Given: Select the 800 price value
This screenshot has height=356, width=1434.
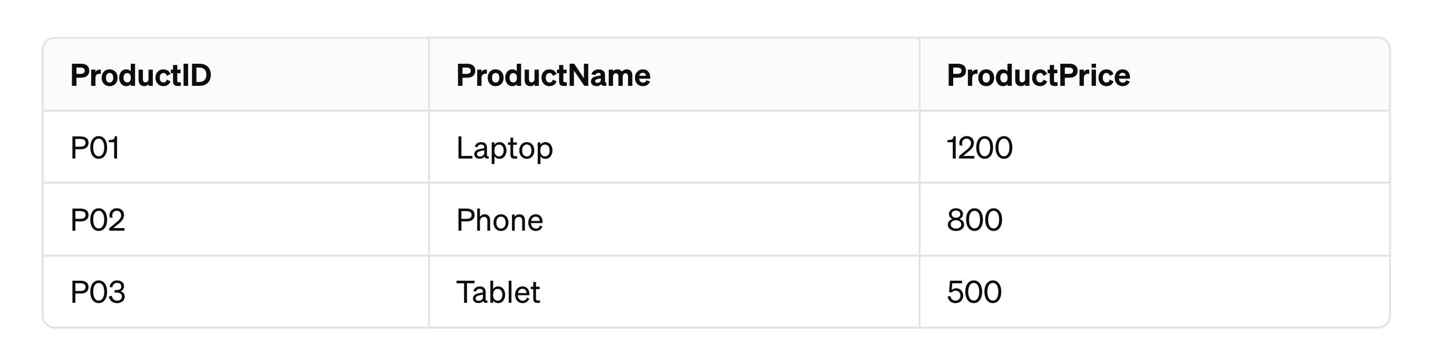Looking at the screenshot, I should coord(975,220).
